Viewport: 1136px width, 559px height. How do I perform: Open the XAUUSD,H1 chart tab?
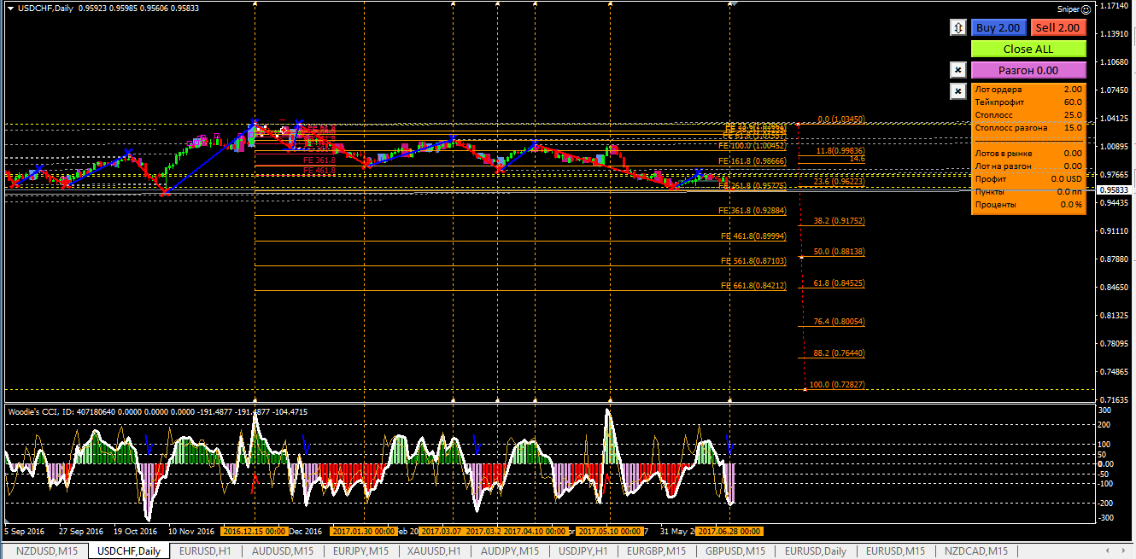click(434, 551)
